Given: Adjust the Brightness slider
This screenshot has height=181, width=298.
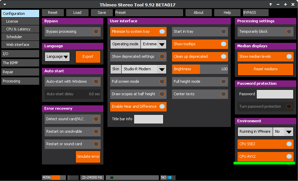Looking at the screenshot, I should [200, 69].
